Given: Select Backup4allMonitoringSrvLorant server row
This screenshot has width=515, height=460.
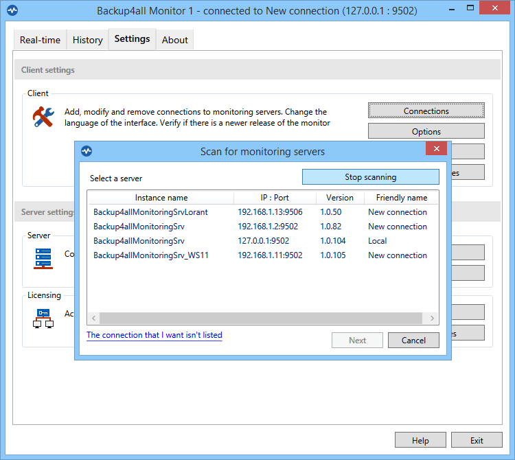Looking at the screenshot, I should (263, 212).
